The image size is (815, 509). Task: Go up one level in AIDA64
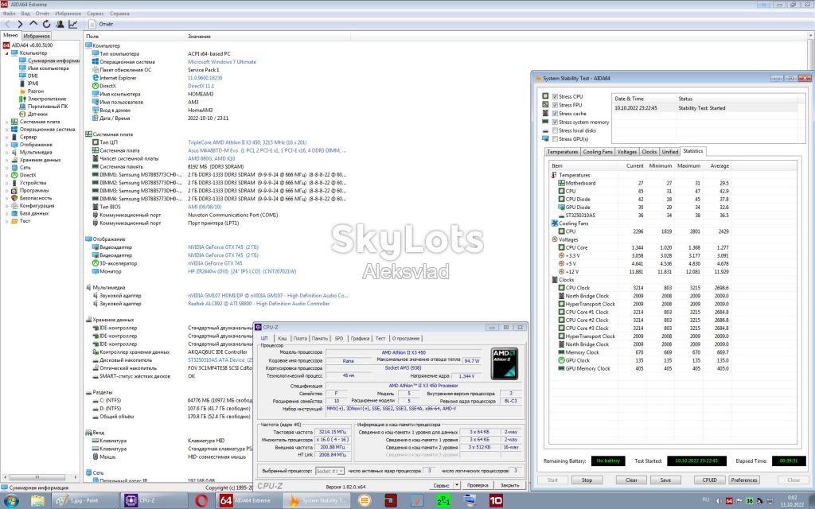pos(33,24)
